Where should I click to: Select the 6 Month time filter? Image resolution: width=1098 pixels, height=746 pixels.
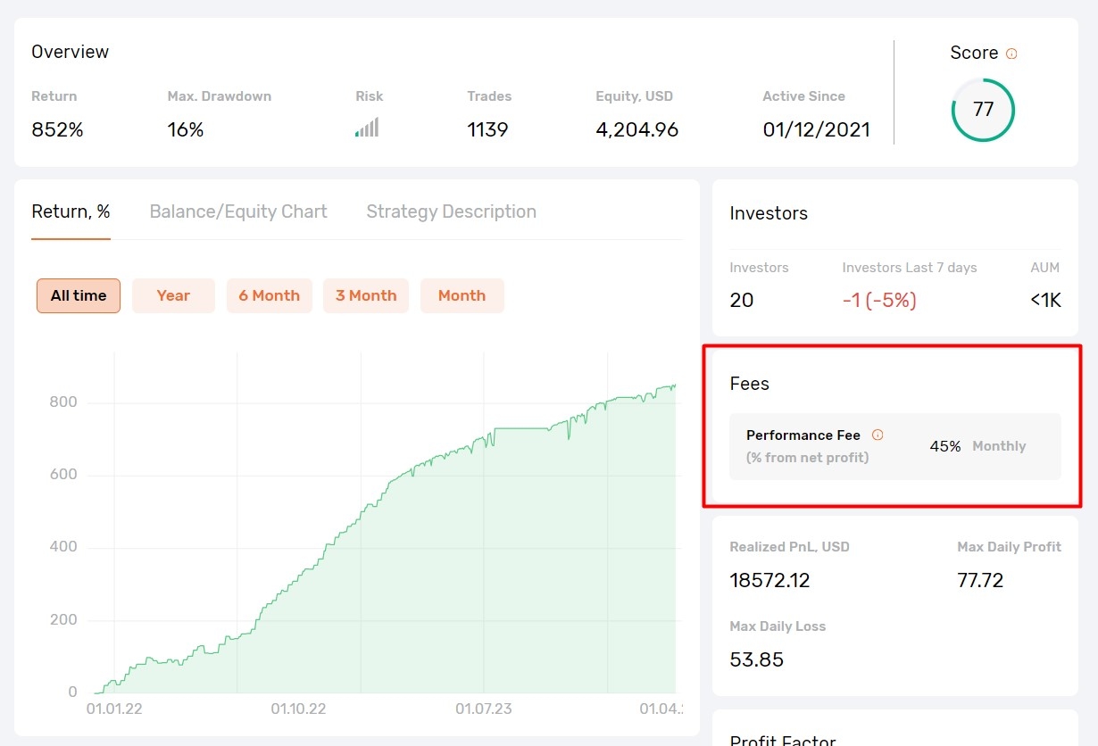point(270,295)
